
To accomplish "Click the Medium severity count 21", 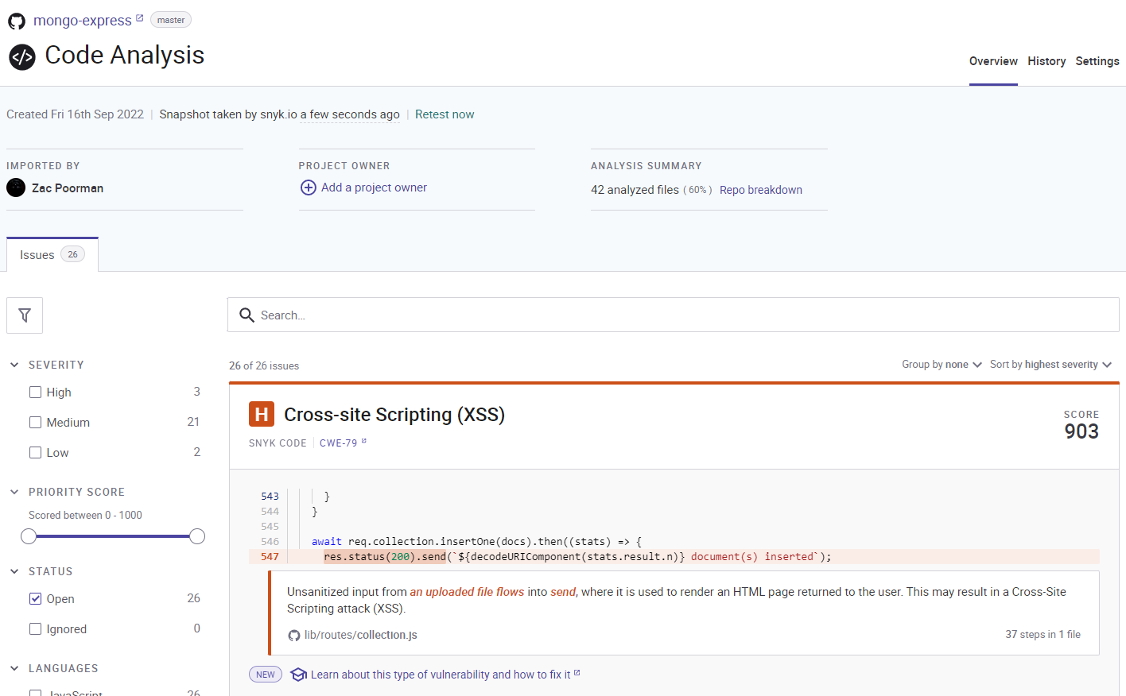I will (193, 422).
